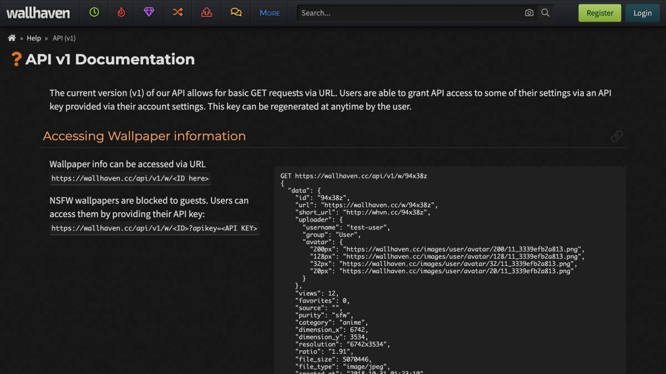Open the Forums chat bubbles icon

click(x=236, y=12)
